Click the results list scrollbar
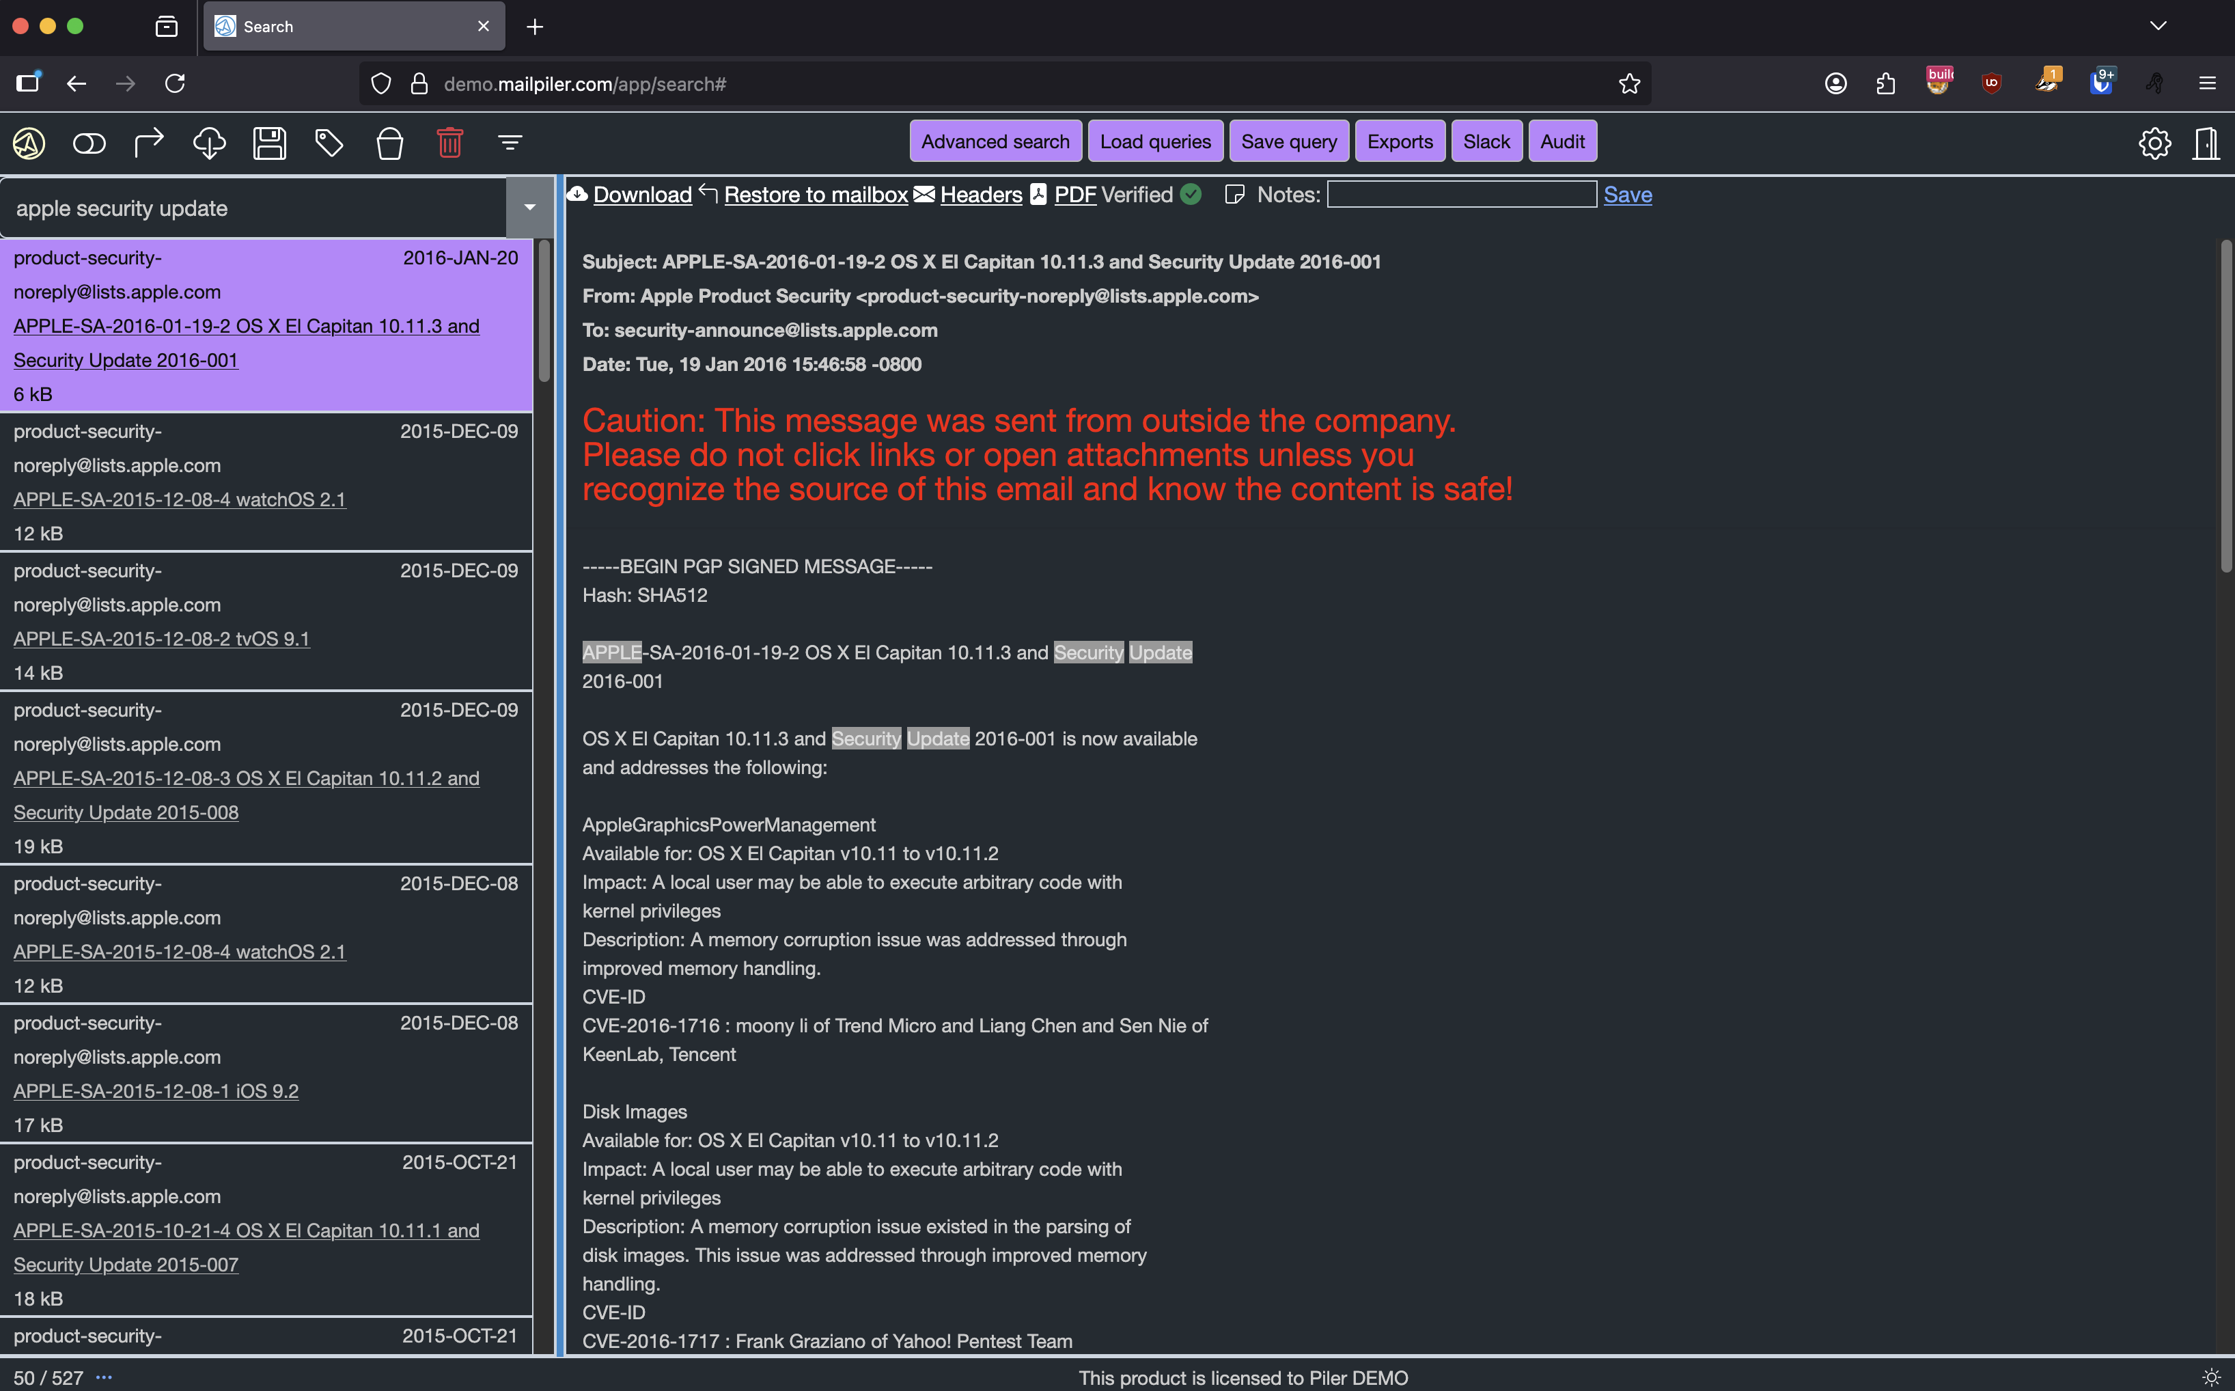The image size is (2235, 1391). [544, 311]
